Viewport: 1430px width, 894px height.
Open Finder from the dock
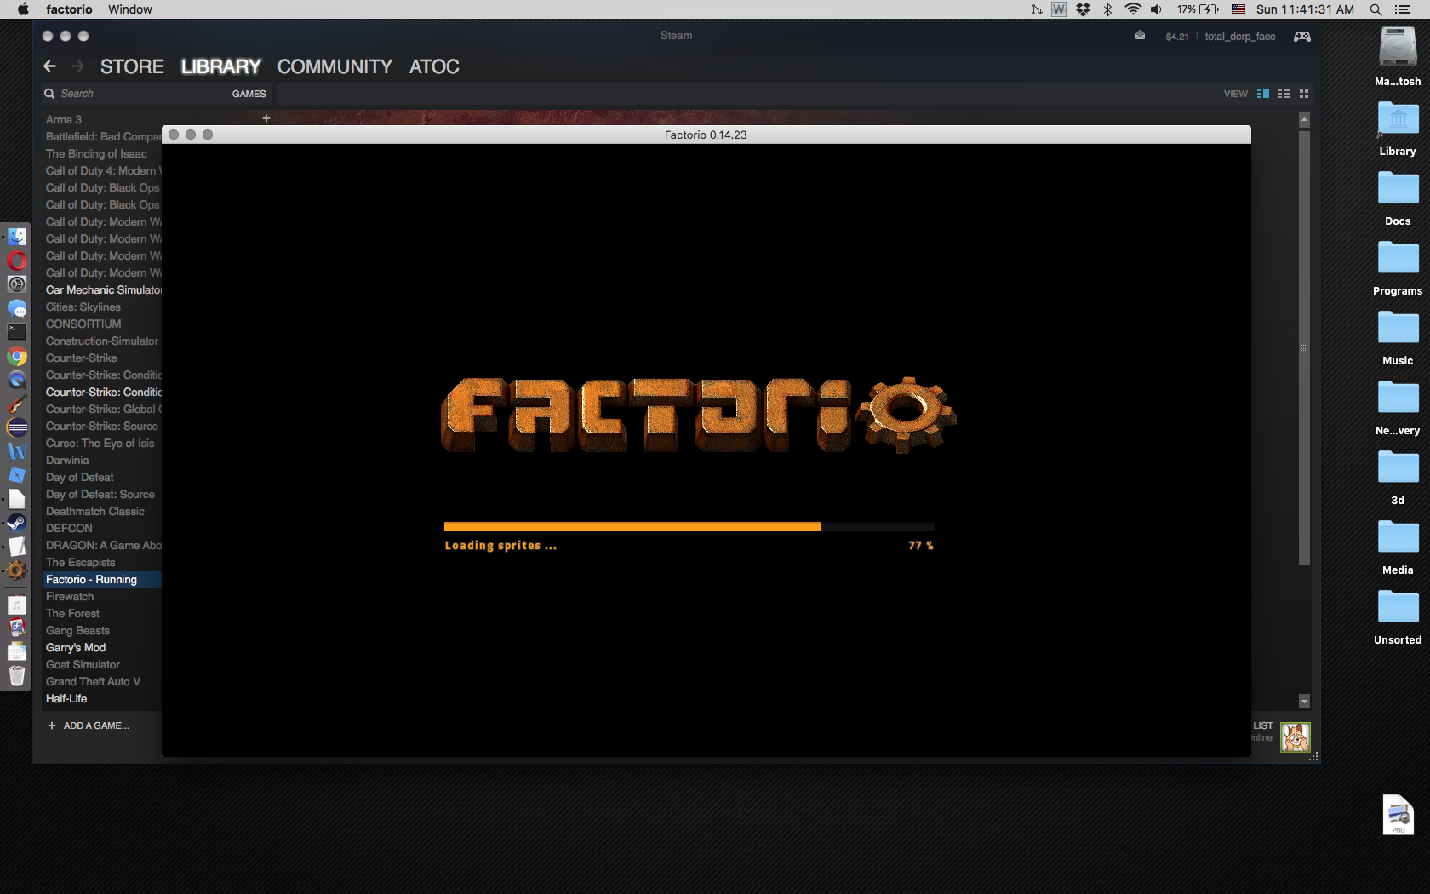pos(17,237)
